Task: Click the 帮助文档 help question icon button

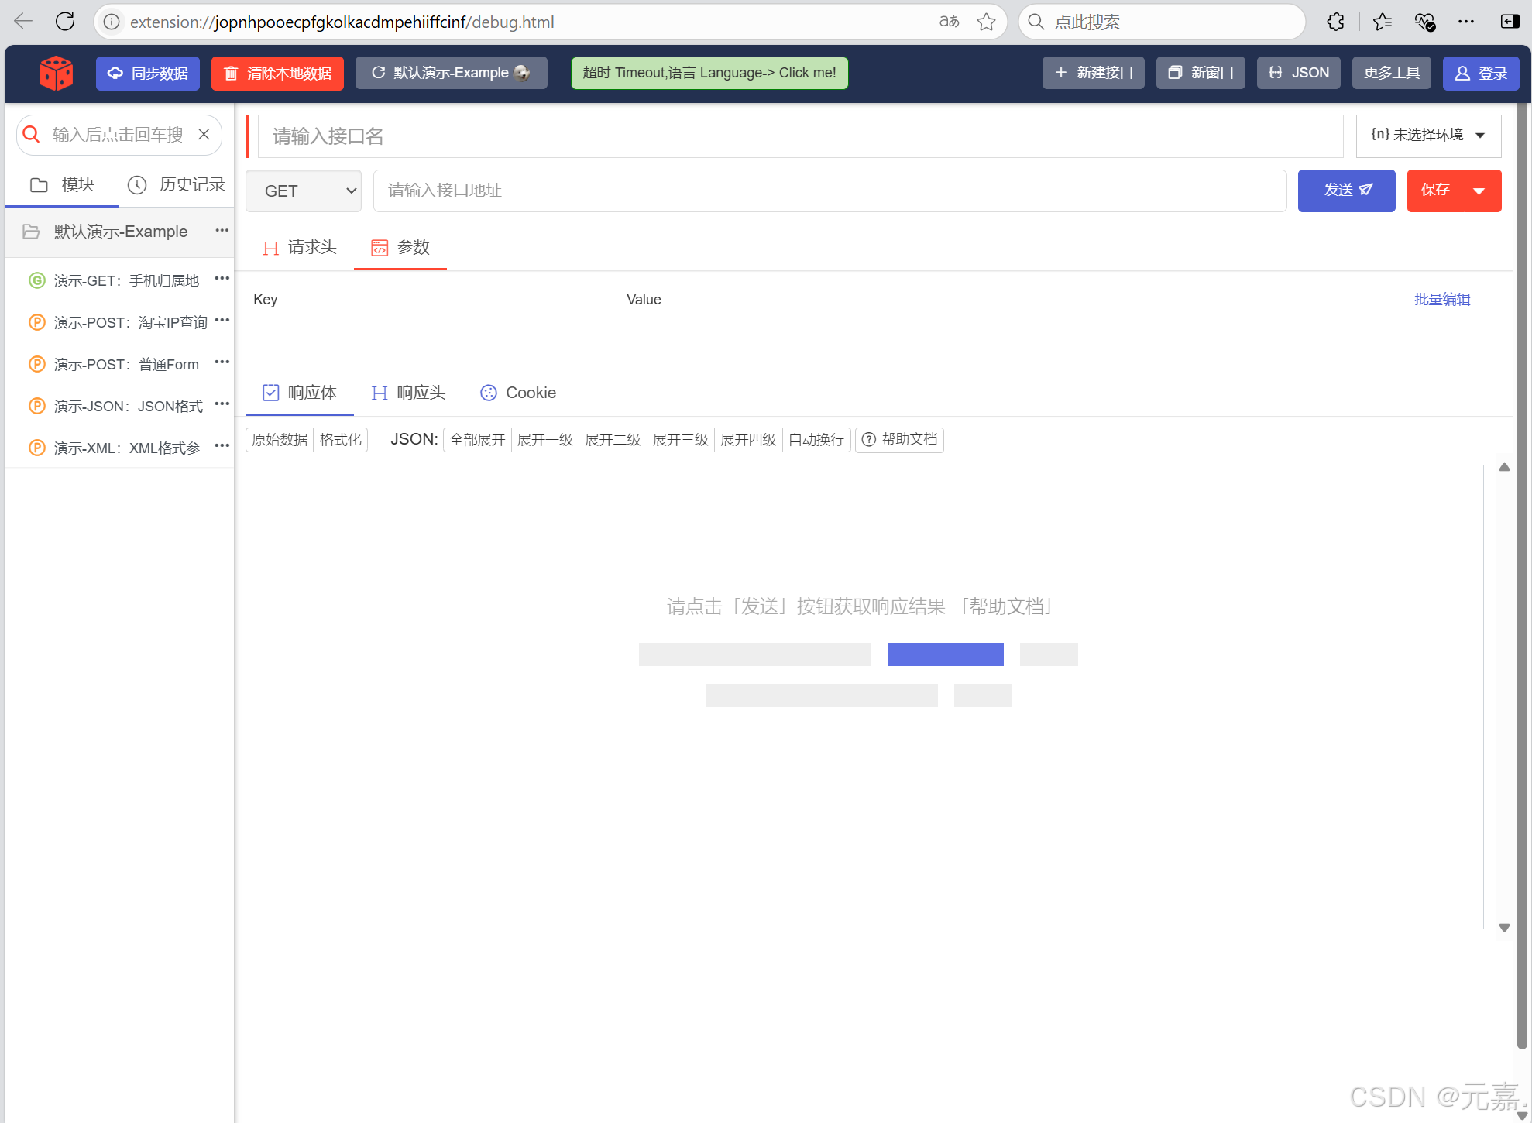Action: (x=899, y=440)
